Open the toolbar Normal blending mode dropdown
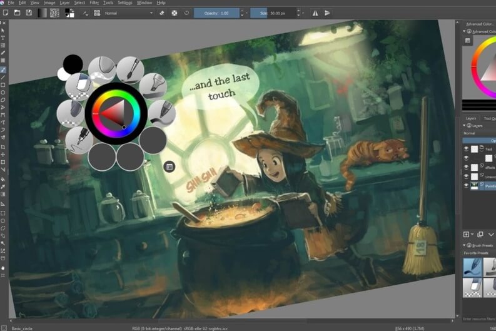Image resolution: width=496 pixels, height=331 pixels. pyautogui.click(x=129, y=13)
